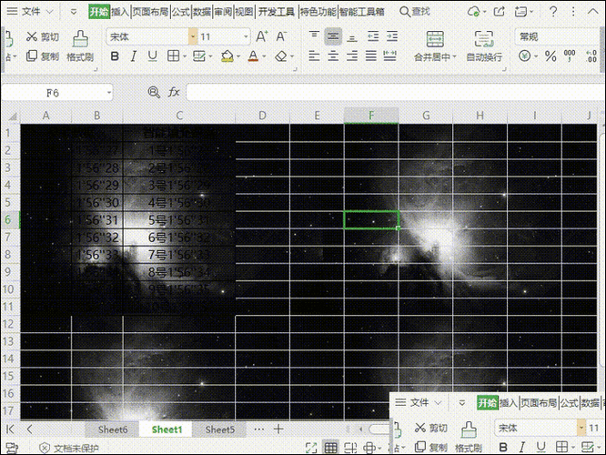Open the font size 11 dropdown arrow
Image resolution: width=606 pixels, height=455 pixels.
click(246, 37)
